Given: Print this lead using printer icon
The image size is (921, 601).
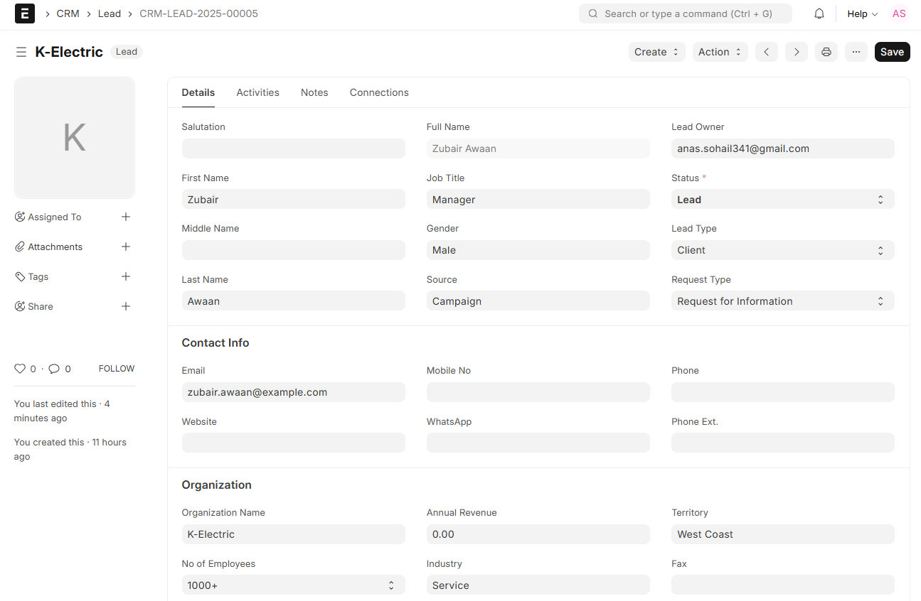Looking at the screenshot, I should (826, 52).
